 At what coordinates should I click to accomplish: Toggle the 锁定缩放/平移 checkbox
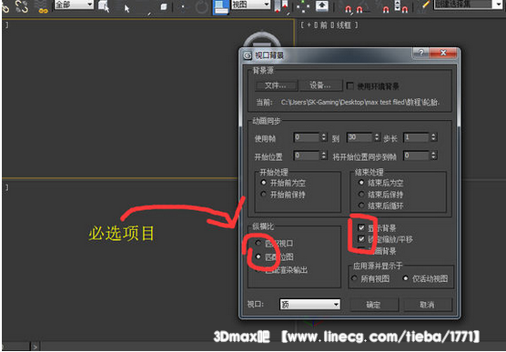pos(361,239)
